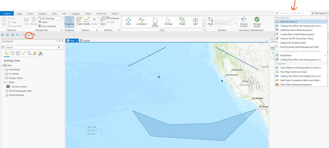Viewport: 329px width, 148px height.
Task: Select Spatial Join (Analysis Tools)
Action: (301, 43)
